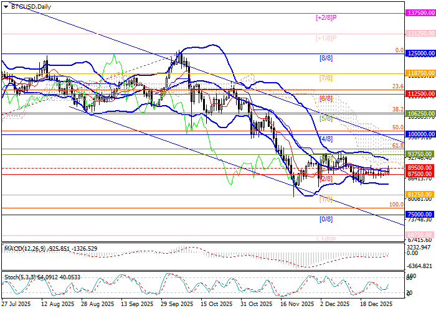Click the 15 Oct 2025 date label
The width and height of the screenshot is (436, 311).
[x=217, y=304]
